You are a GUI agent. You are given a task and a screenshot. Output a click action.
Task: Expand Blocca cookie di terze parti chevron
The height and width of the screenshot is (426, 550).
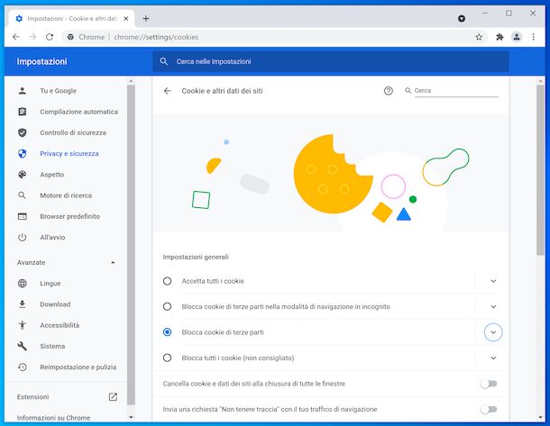click(x=493, y=332)
